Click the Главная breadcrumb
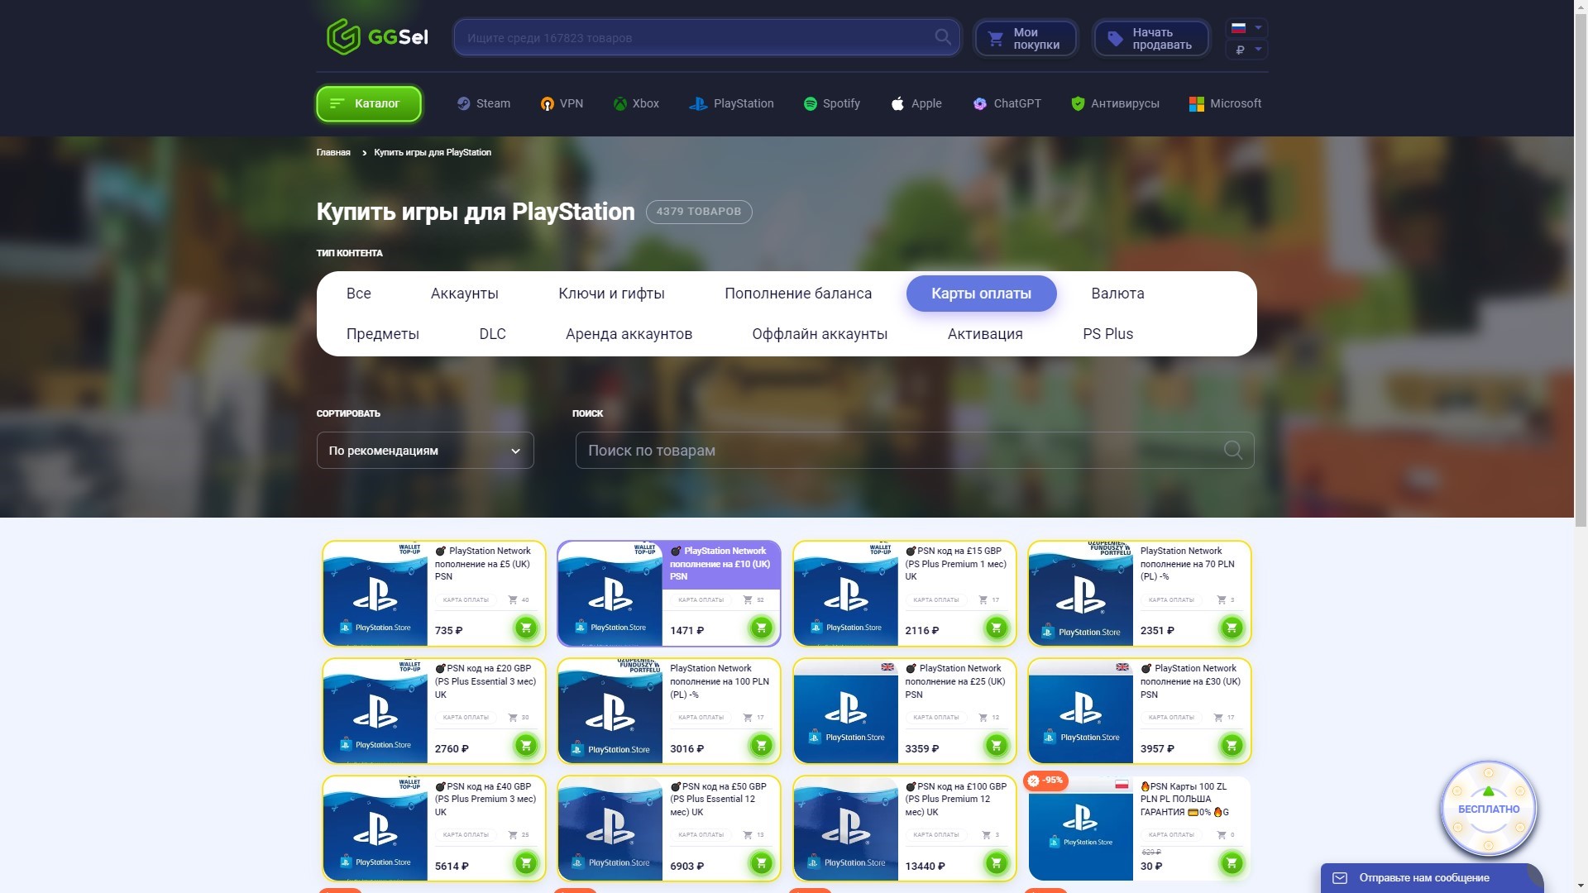 333,152
